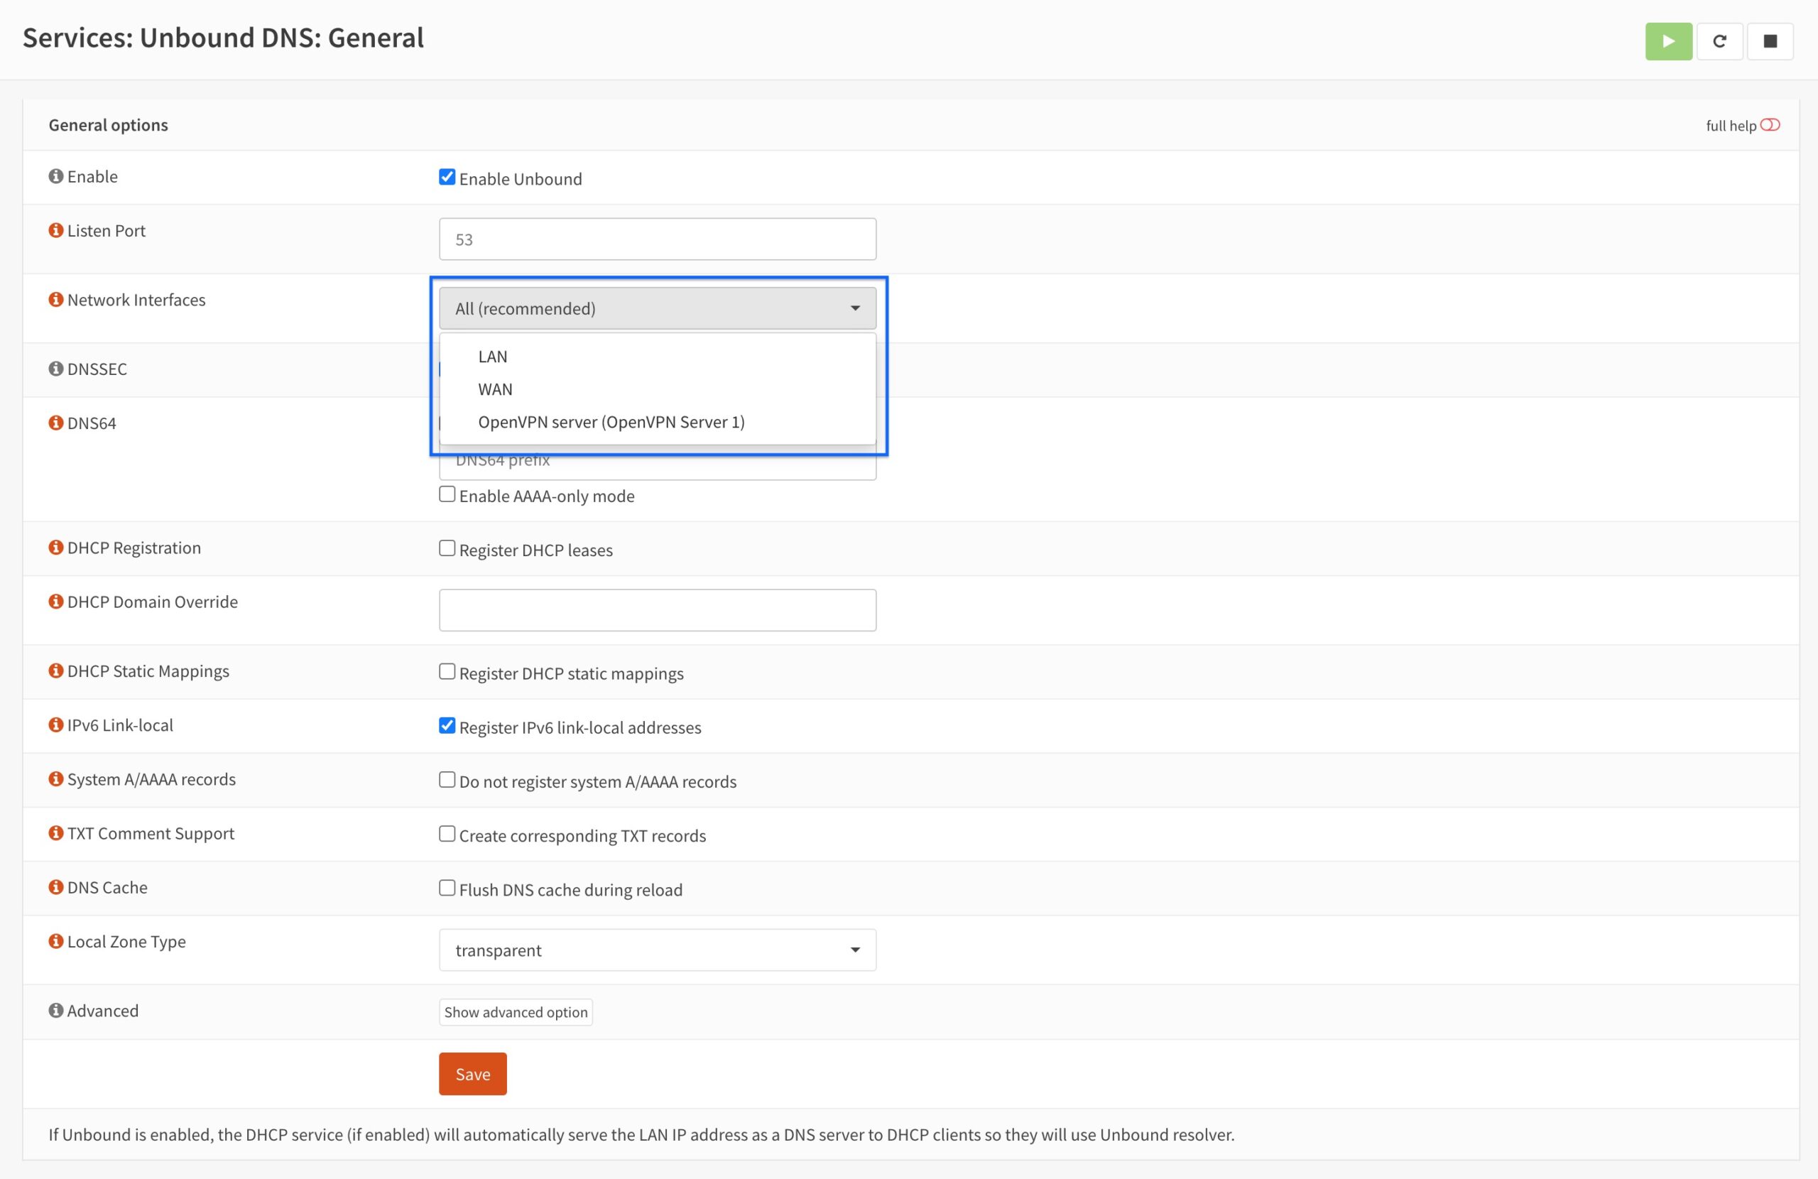The image size is (1818, 1179).
Task: Open the Network Interfaces dropdown
Action: coord(657,308)
